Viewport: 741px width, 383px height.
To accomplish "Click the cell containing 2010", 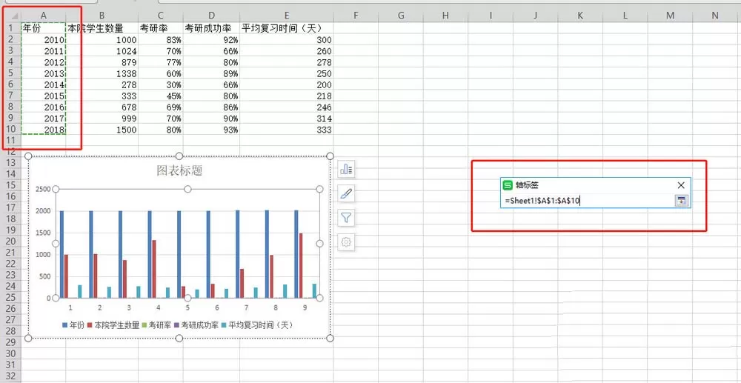I will pos(43,40).
